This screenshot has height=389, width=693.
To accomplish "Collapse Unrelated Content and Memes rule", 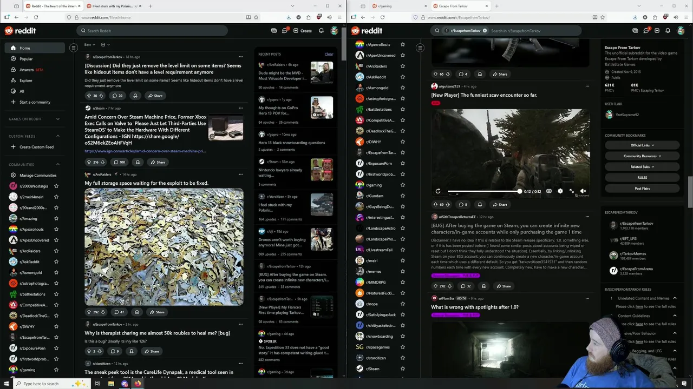I will tap(675, 298).
